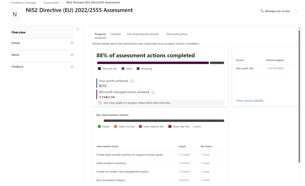Image resolution: width=305 pixels, height=186 pixels.
Task: Expand the Feedback section
Action: [x=71, y=67]
